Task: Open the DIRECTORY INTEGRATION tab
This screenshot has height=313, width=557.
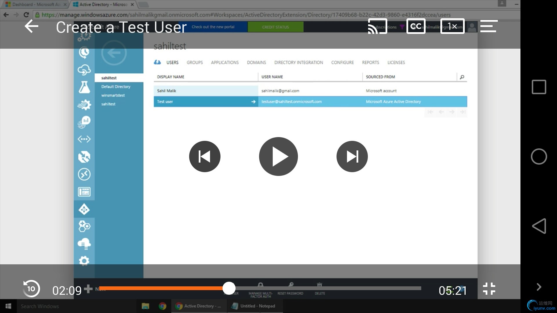Action: click(299, 62)
